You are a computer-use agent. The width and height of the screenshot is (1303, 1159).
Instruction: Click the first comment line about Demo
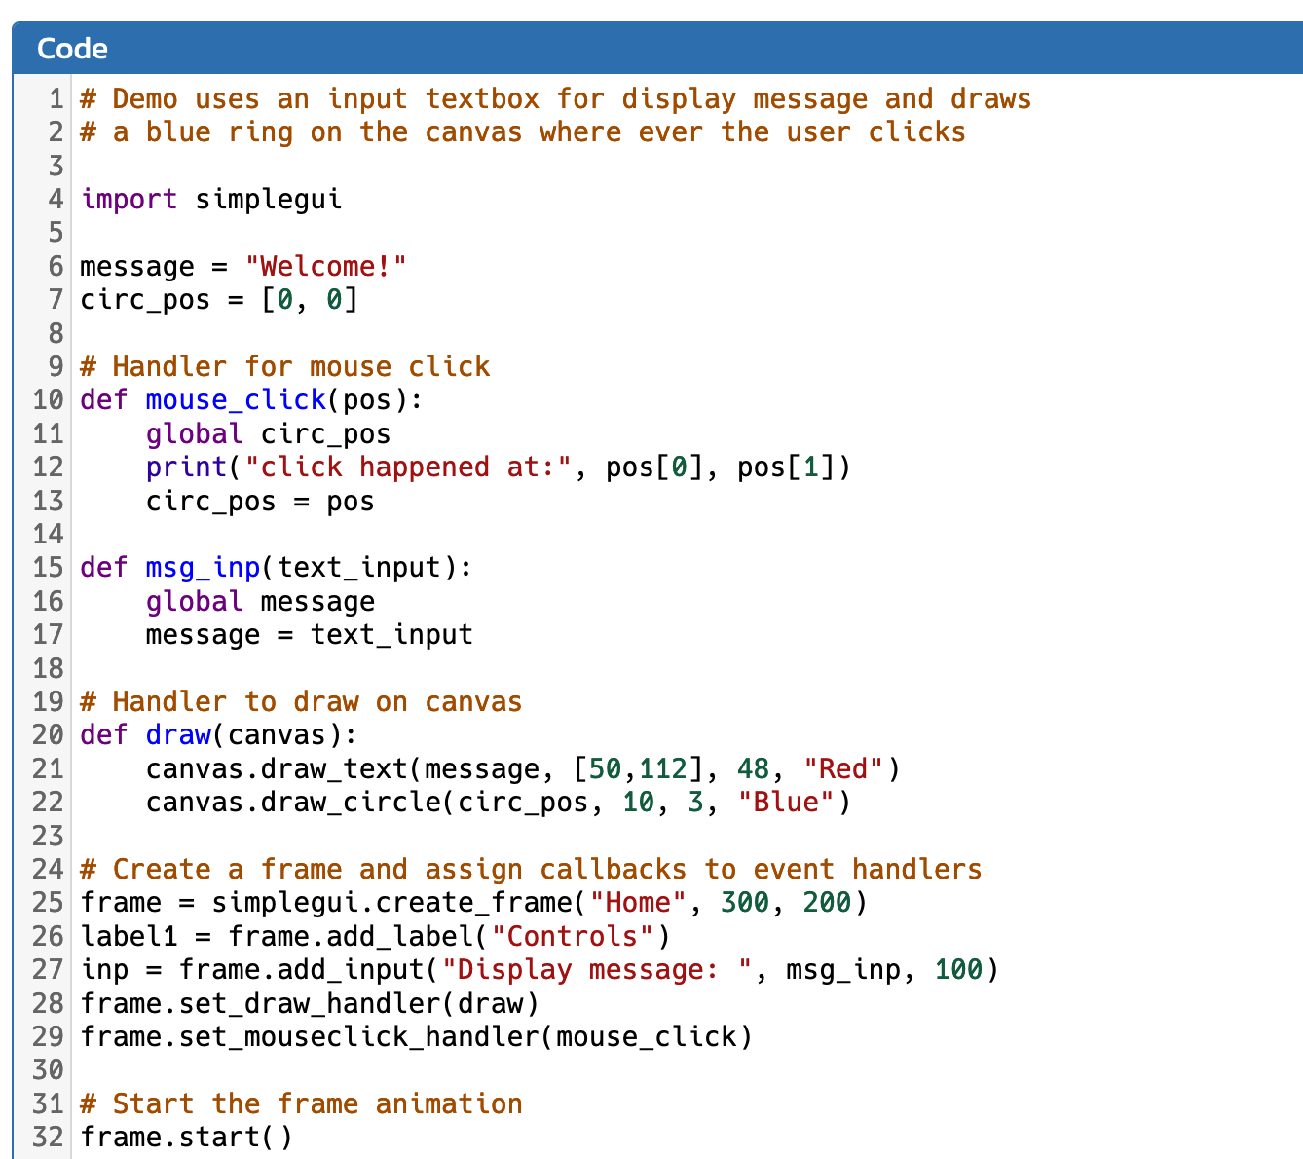point(556,98)
